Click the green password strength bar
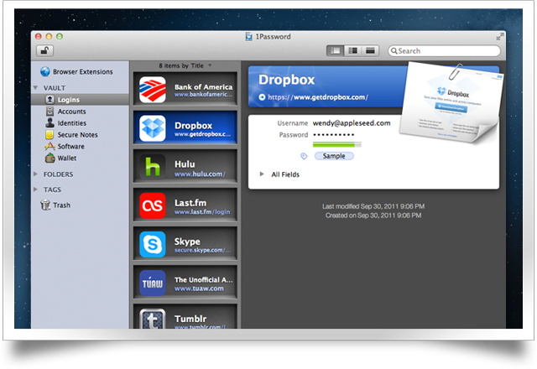The width and height of the screenshot is (537, 369). [337, 145]
